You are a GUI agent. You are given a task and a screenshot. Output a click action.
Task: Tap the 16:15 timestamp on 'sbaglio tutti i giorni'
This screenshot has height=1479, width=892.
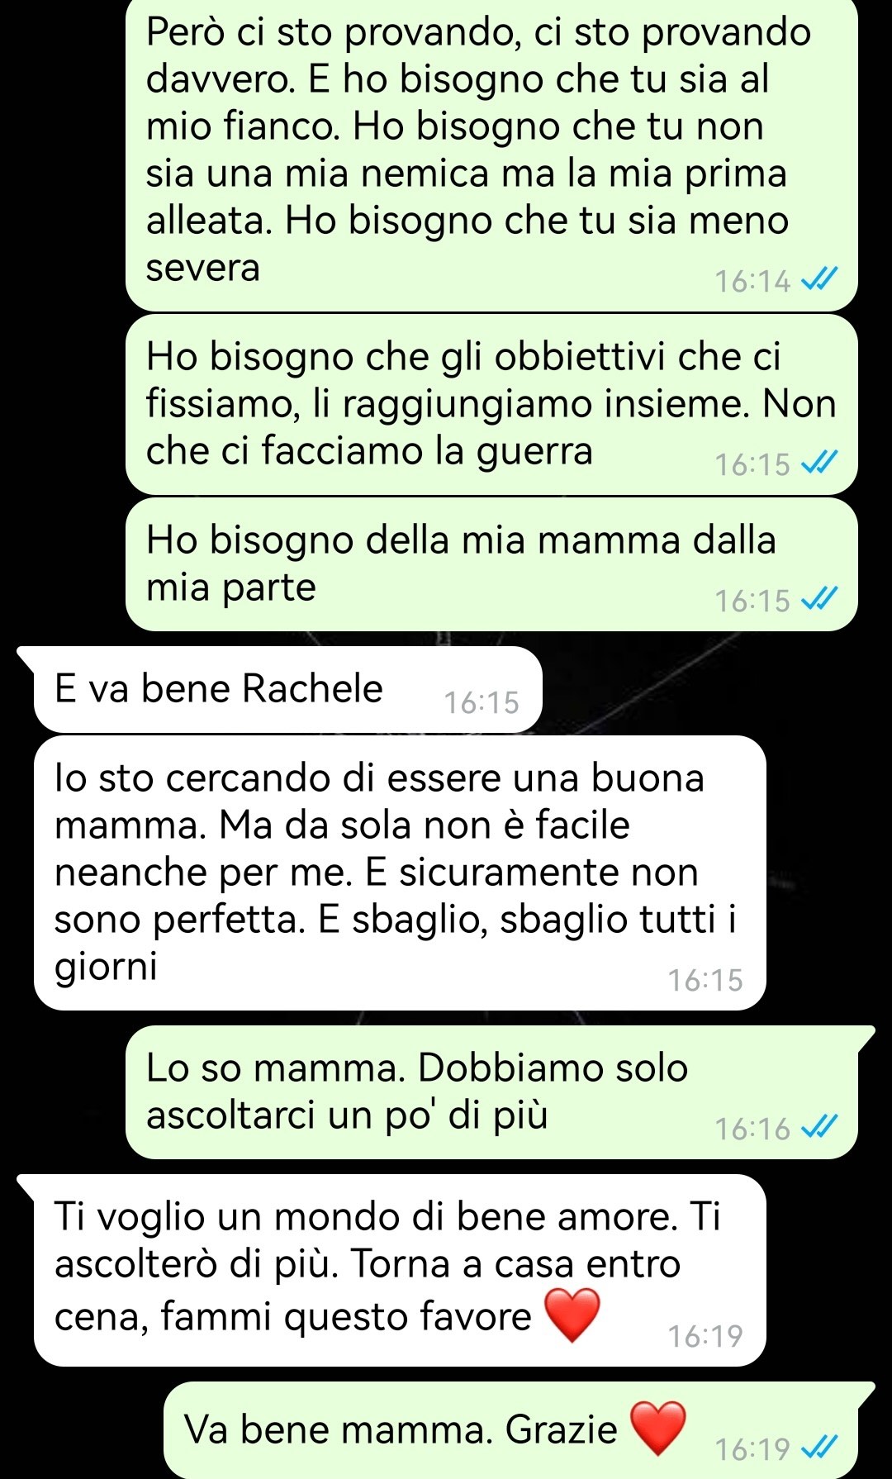coord(705,981)
